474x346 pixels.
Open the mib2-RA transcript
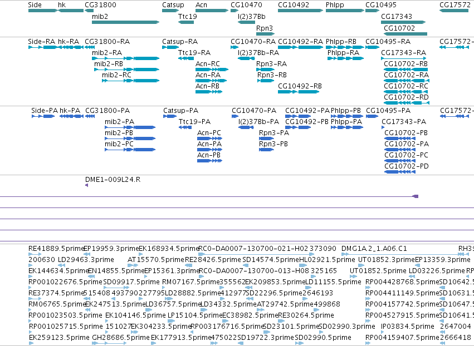[x=125, y=58]
